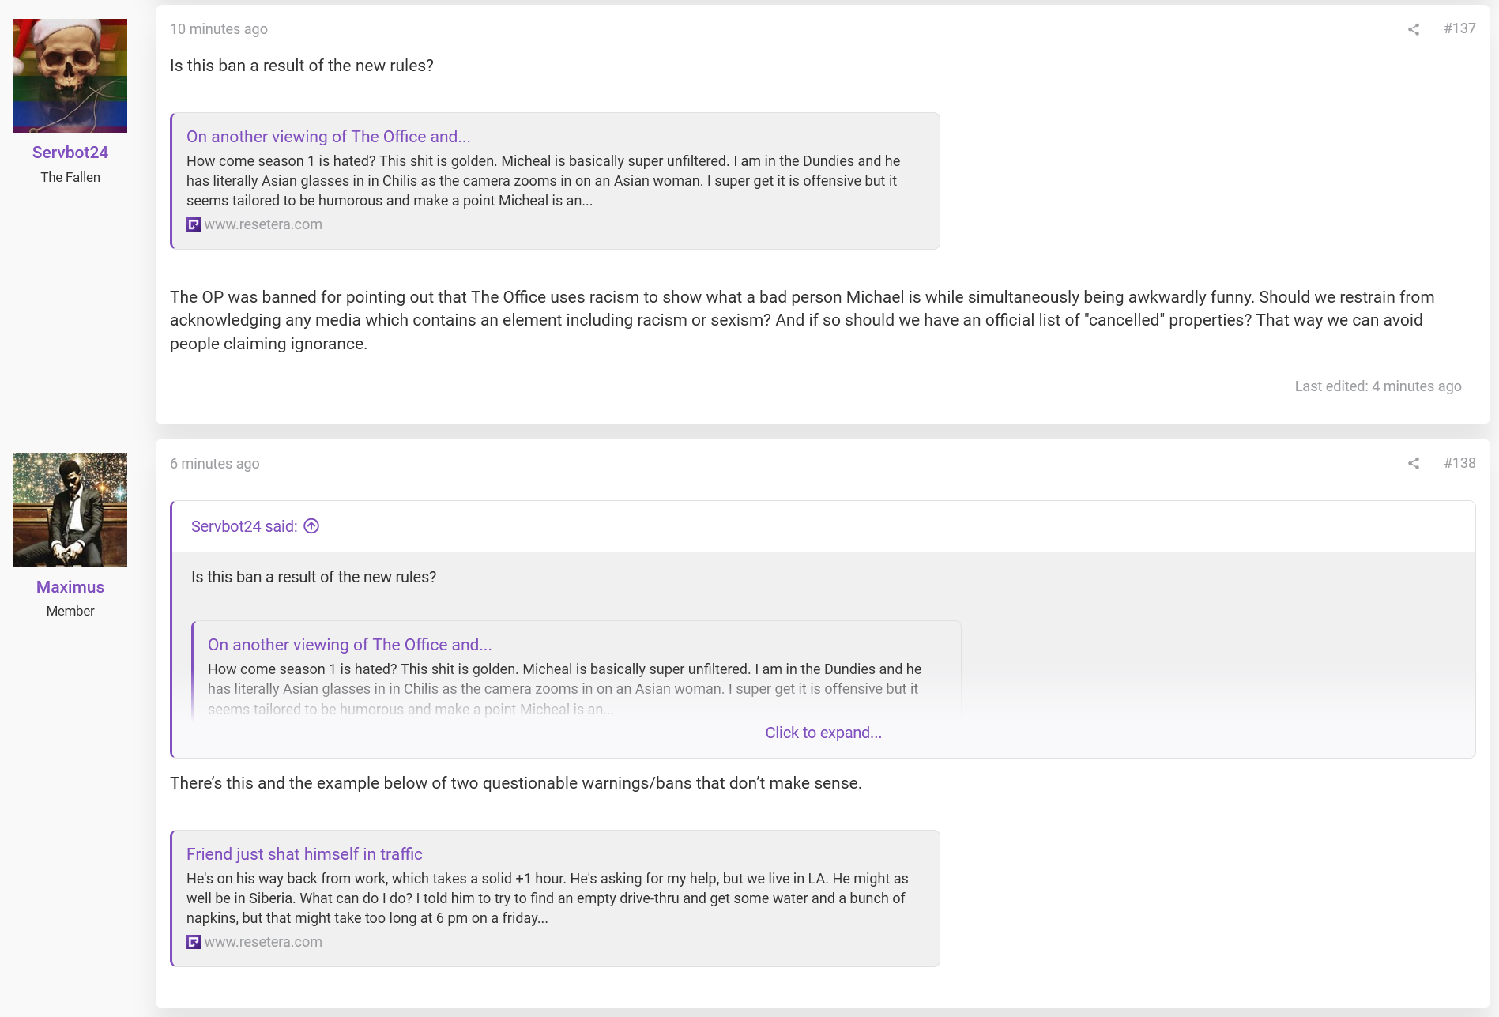Click share icon on post #138

coord(1414,463)
